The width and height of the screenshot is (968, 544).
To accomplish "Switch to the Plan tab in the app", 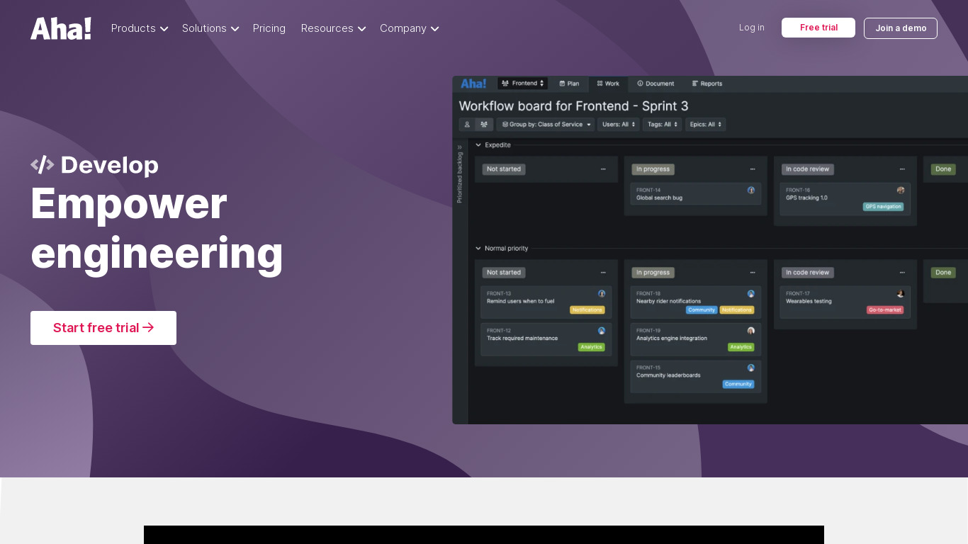I will [x=569, y=84].
